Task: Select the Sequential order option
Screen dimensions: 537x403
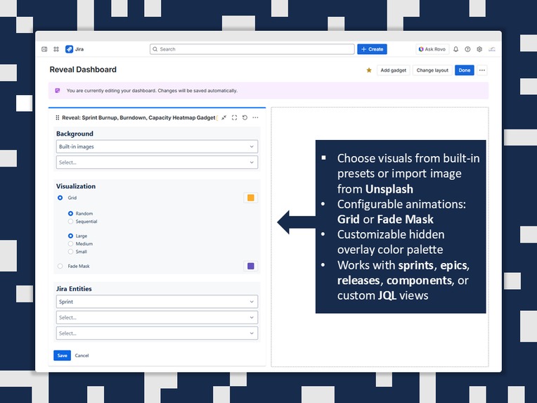Action: tap(70, 222)
